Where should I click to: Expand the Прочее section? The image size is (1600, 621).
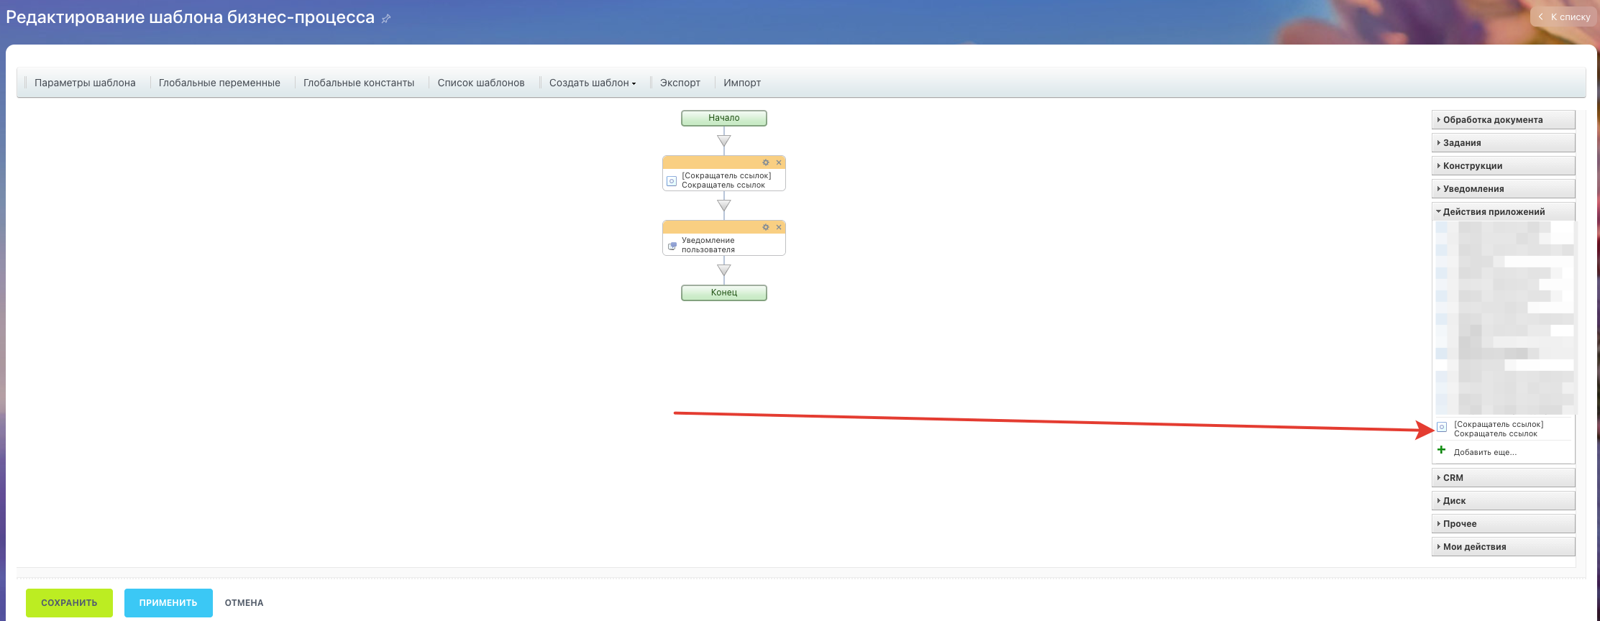point(1503,524)
